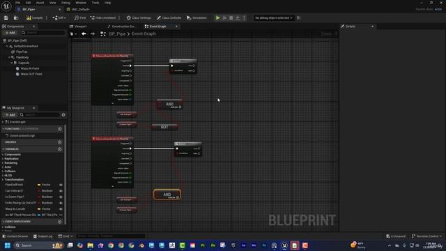The image size is (446, 251).
Task: Select the Warp OUT Point component
Action: (x=31, y=74)
